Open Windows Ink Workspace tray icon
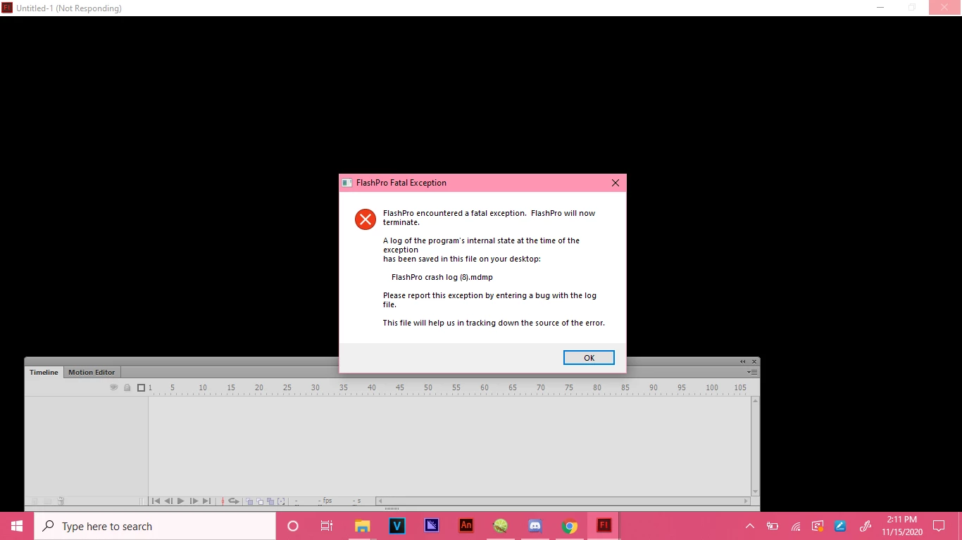Image resolution: width=962 pixels, height=540 pixels. (x=866, y=526)
